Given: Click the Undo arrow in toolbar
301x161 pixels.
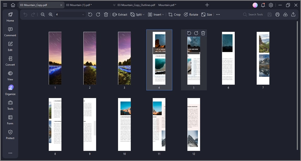Looking at the screenshot, I should (x=25, y=14).
